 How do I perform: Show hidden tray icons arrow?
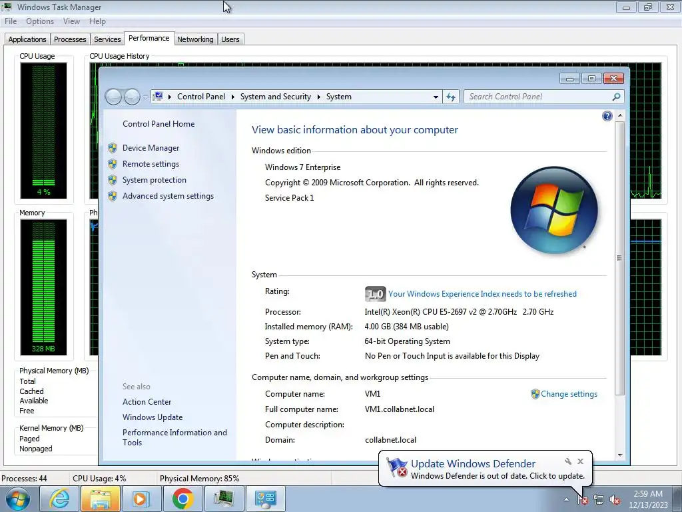click(x=566, y=500)
